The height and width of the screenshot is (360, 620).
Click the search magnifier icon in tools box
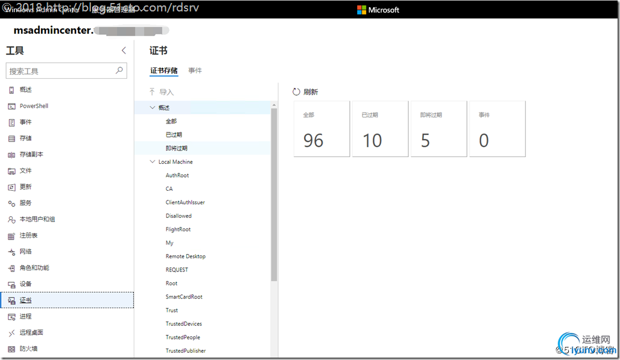pos(119,70)
